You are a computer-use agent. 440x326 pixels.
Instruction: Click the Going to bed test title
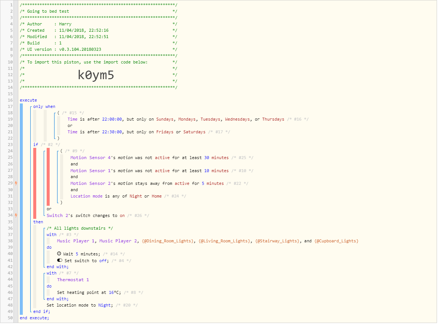point(48,11)
